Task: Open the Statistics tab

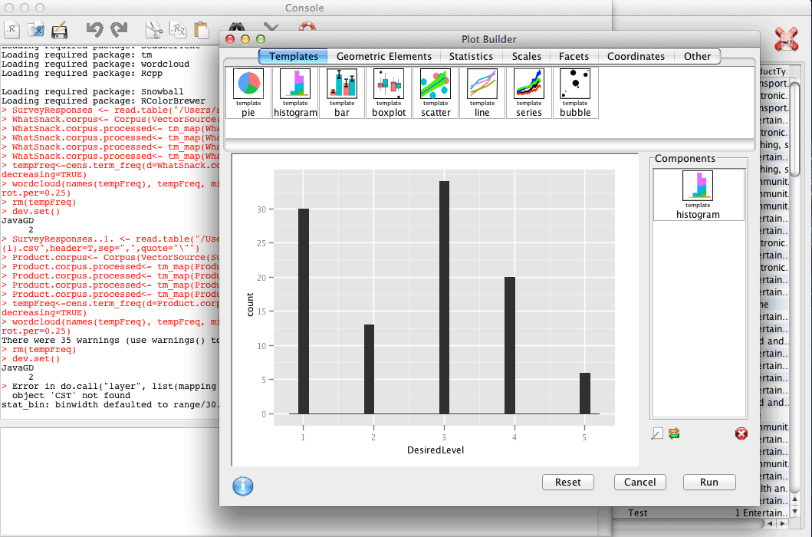Action: (471, 56)
